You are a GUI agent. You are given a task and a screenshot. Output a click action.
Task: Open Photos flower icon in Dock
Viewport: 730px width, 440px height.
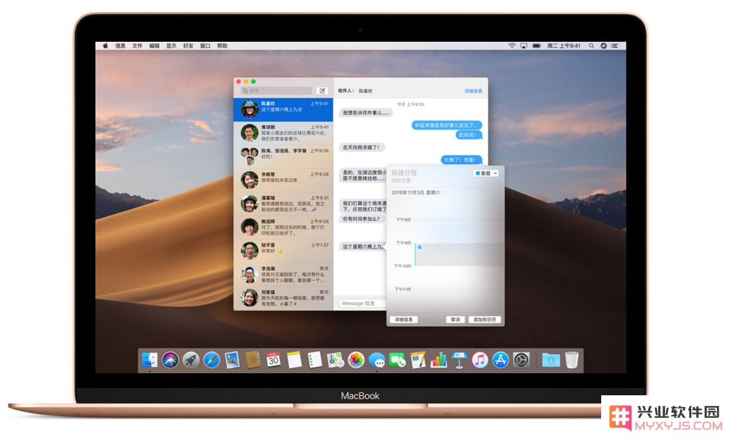(x=356, y=360)
